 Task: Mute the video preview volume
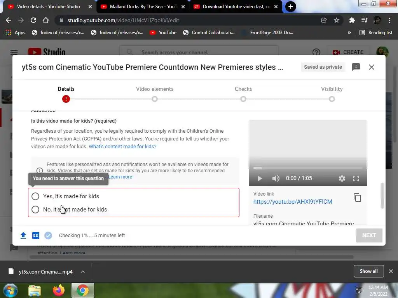tap(276, 178)
